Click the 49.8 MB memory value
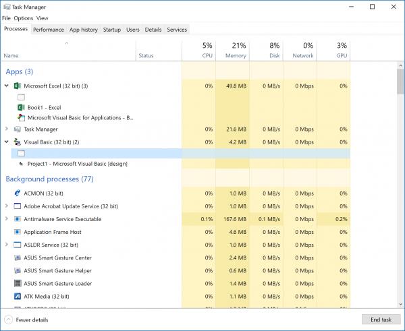The width and height of the screenshot is (405, 331). (236, 86)
